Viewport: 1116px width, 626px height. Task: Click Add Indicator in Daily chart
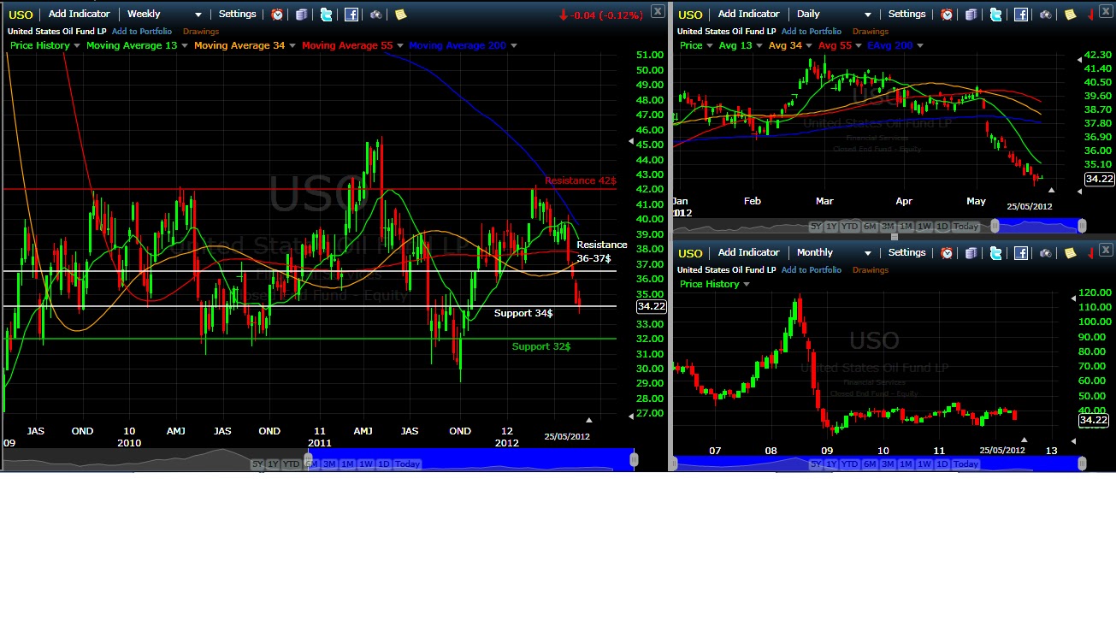tap(748, 15)
